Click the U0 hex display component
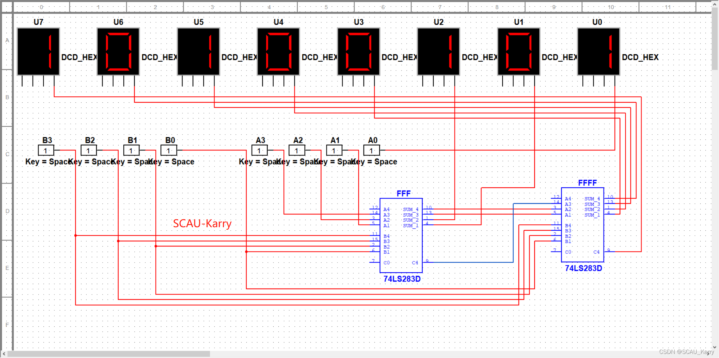Screen dimensions: 719x358 pyautogui.click(x=598, y=52)
